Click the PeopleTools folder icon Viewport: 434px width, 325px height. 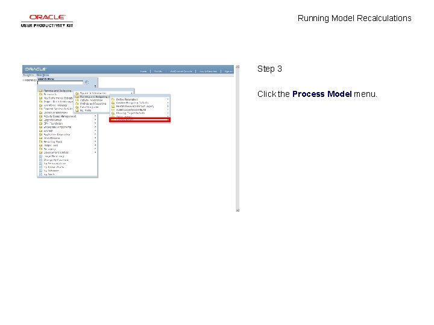pyautogui.click(x=41, y=145)
